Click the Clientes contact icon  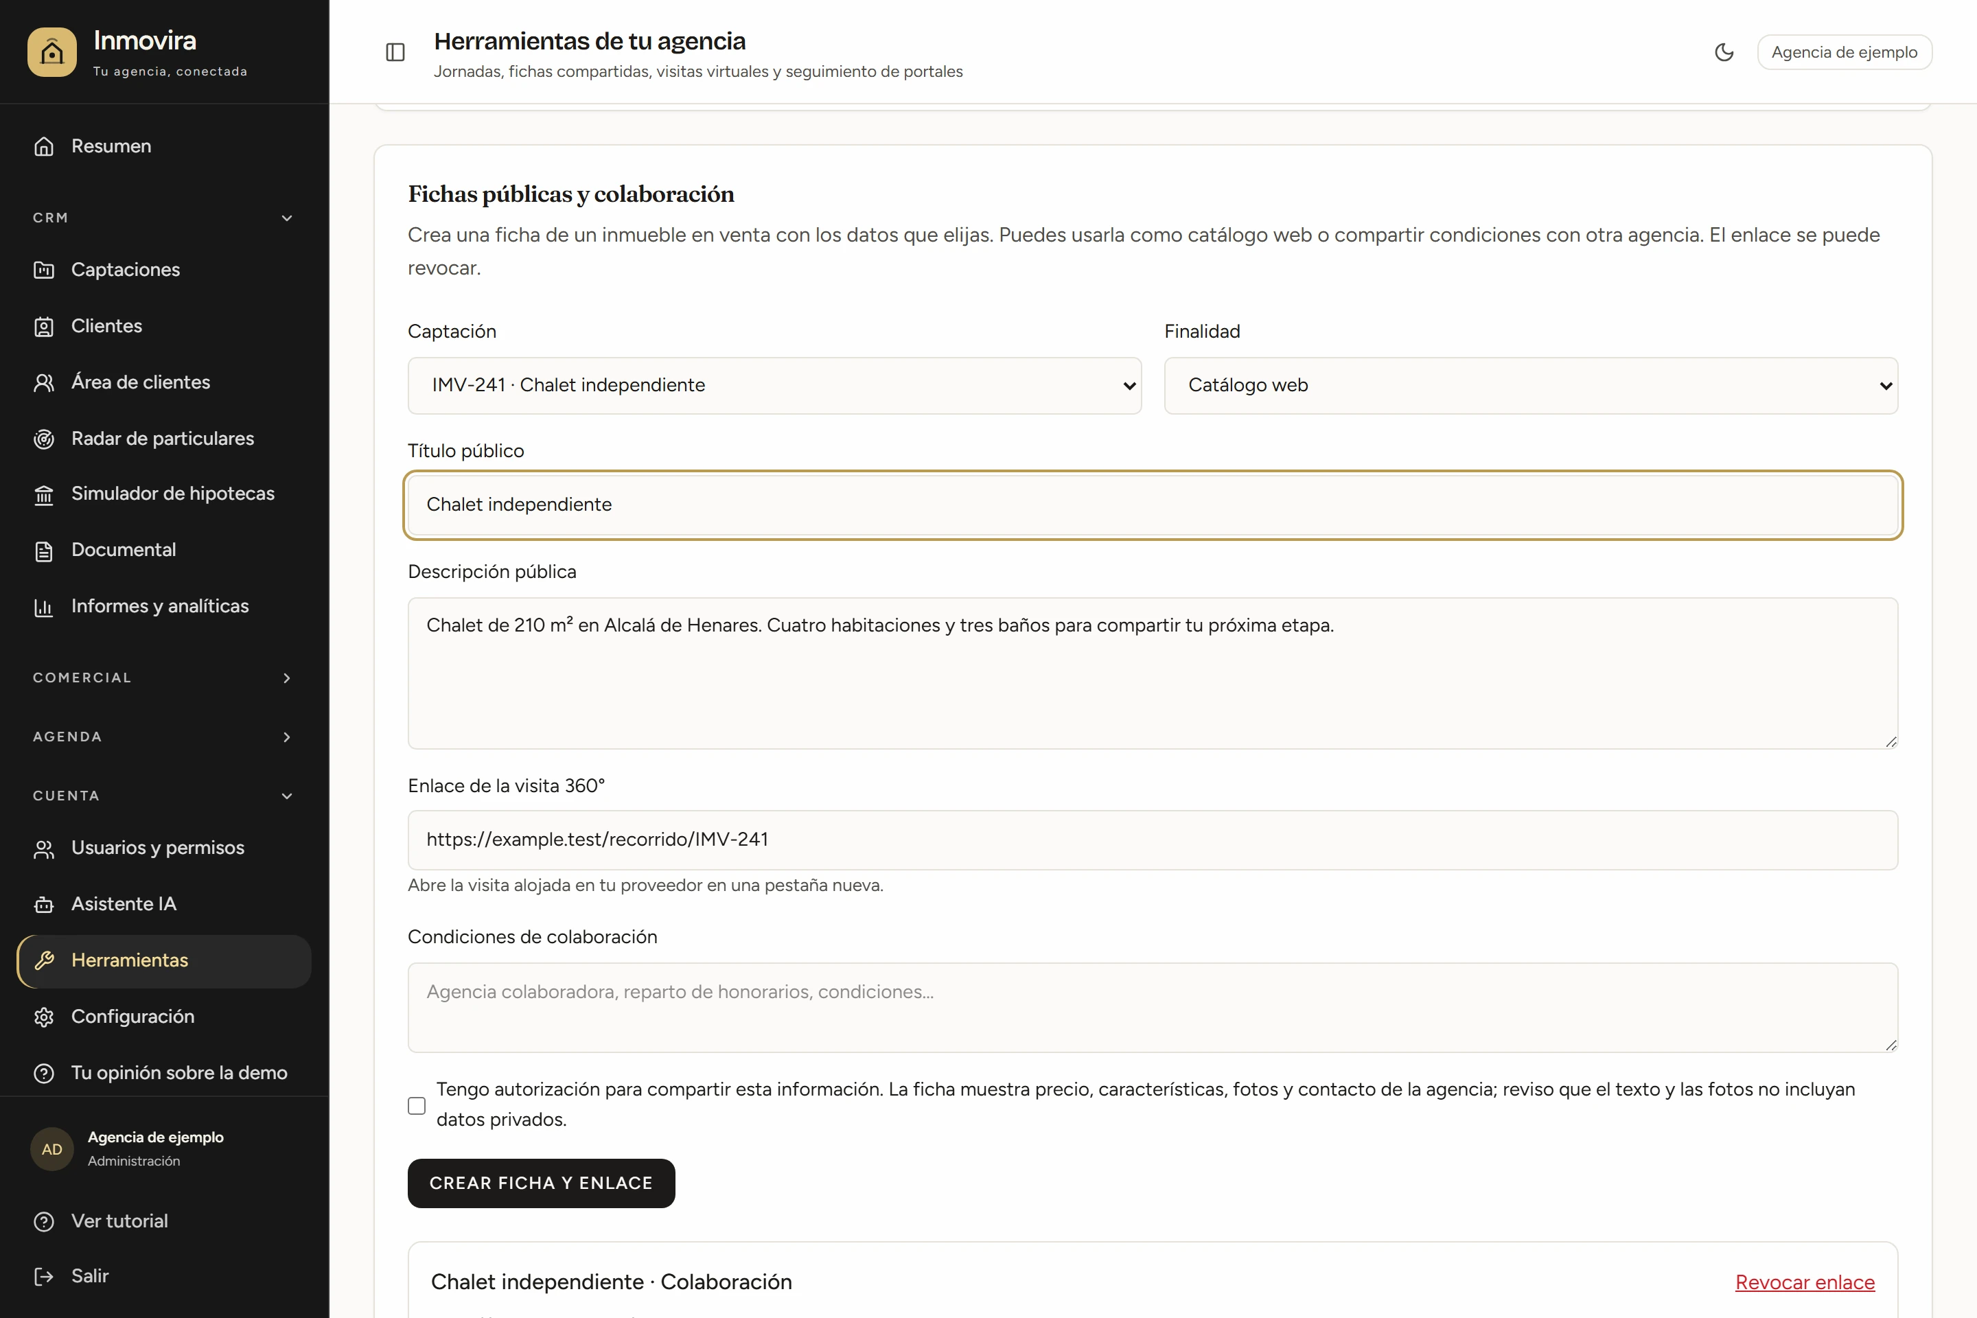click(x=44, y=326)
